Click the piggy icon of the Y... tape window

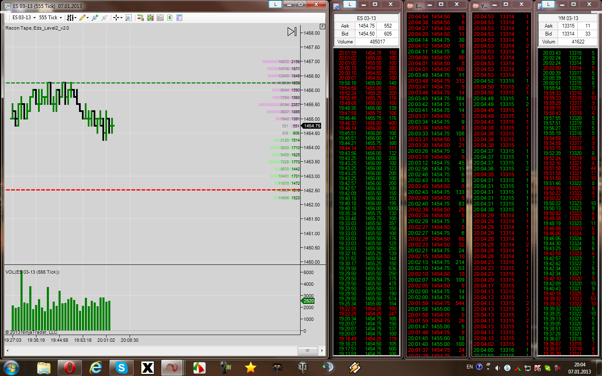(475, 6)
